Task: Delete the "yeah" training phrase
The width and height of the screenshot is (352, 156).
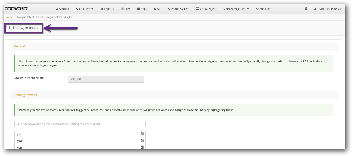Action: [142, 141]
